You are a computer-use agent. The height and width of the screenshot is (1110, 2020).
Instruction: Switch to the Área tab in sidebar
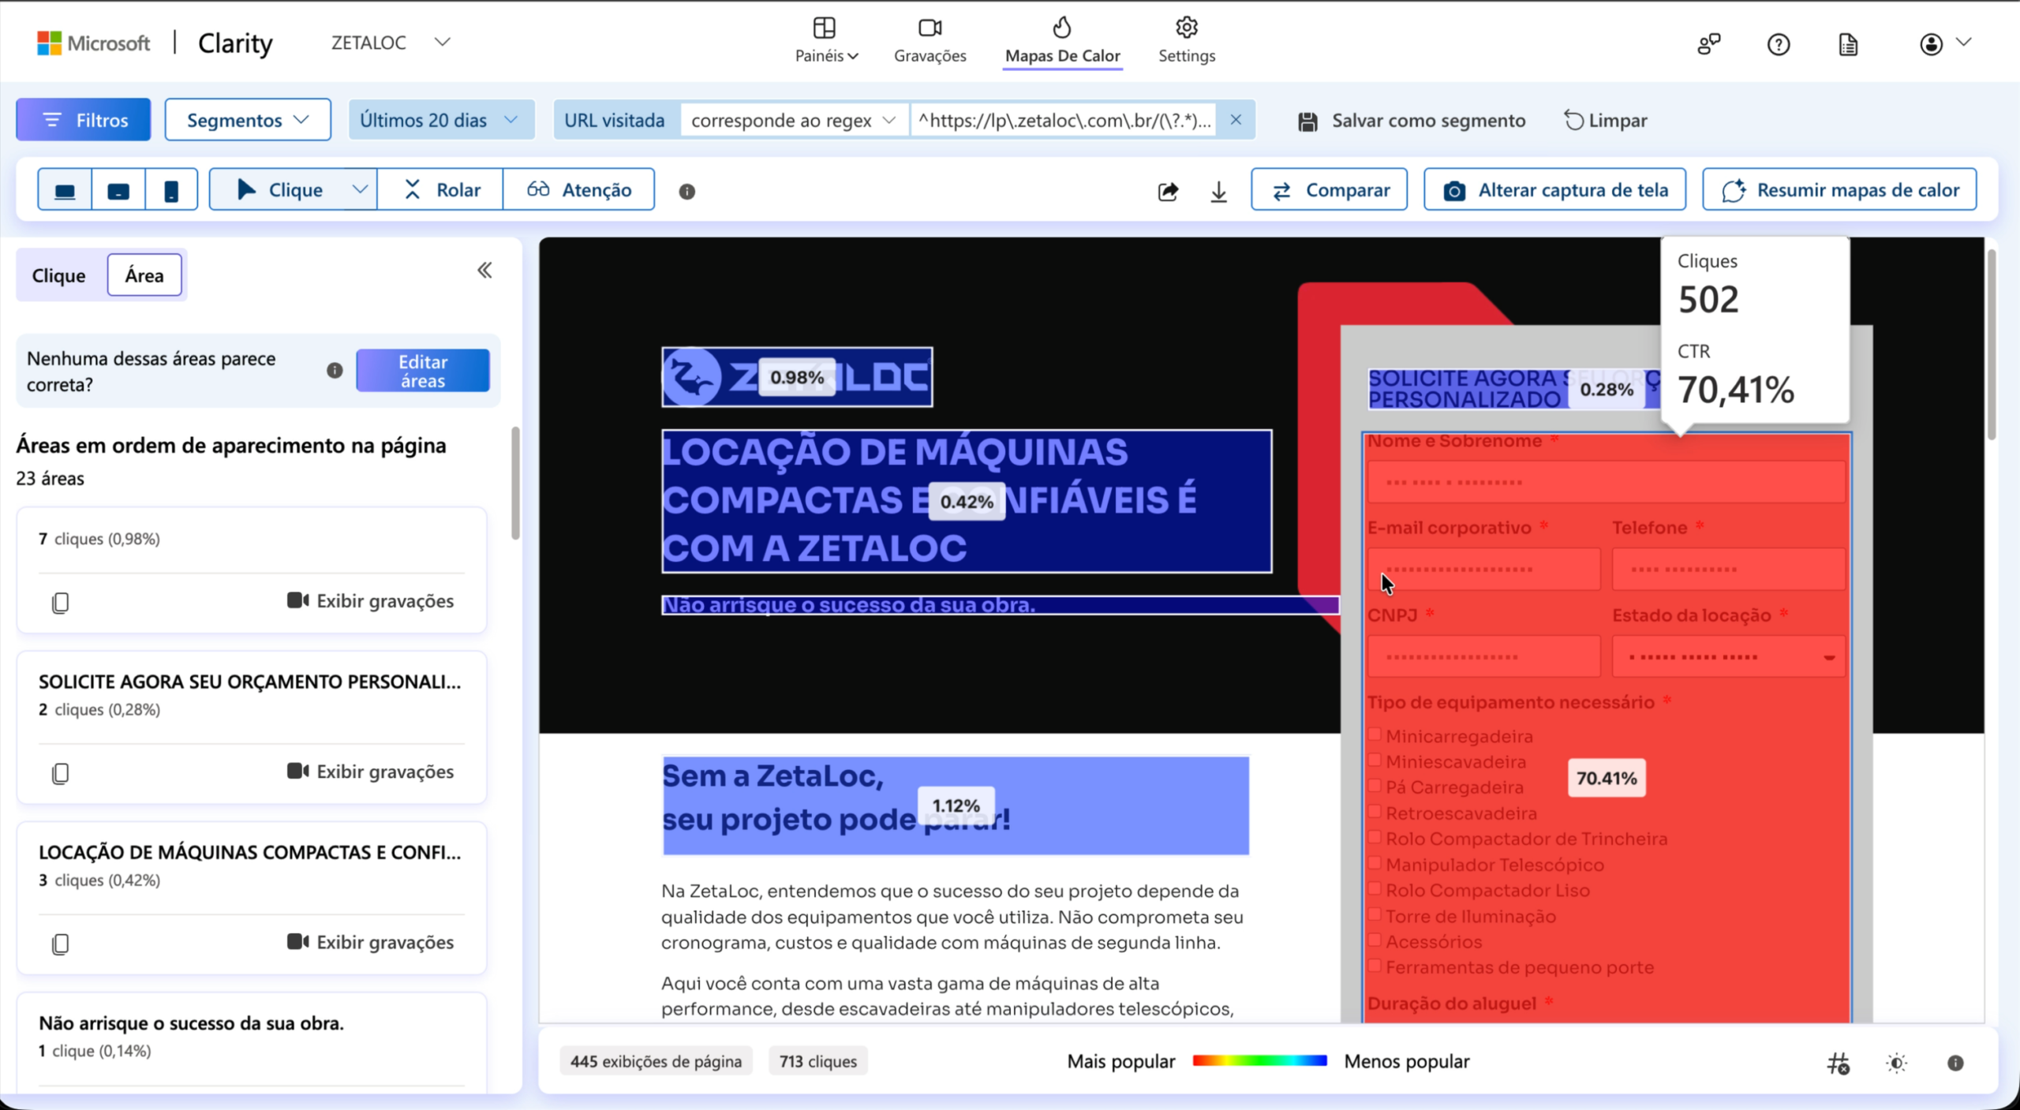point(144,275)
